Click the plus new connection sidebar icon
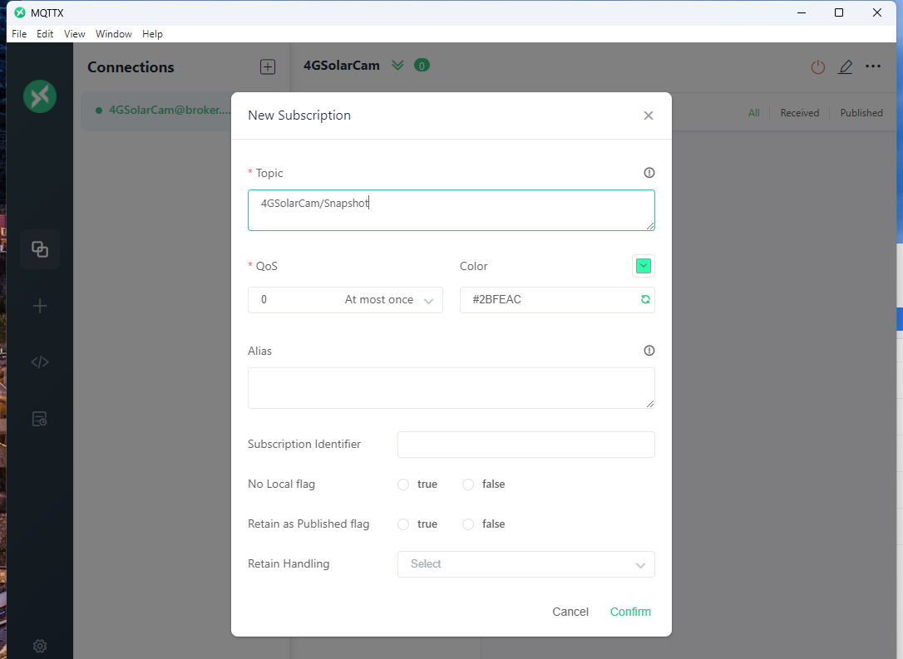The width and height of the screenshot is (903, 659). coord(40,306)
